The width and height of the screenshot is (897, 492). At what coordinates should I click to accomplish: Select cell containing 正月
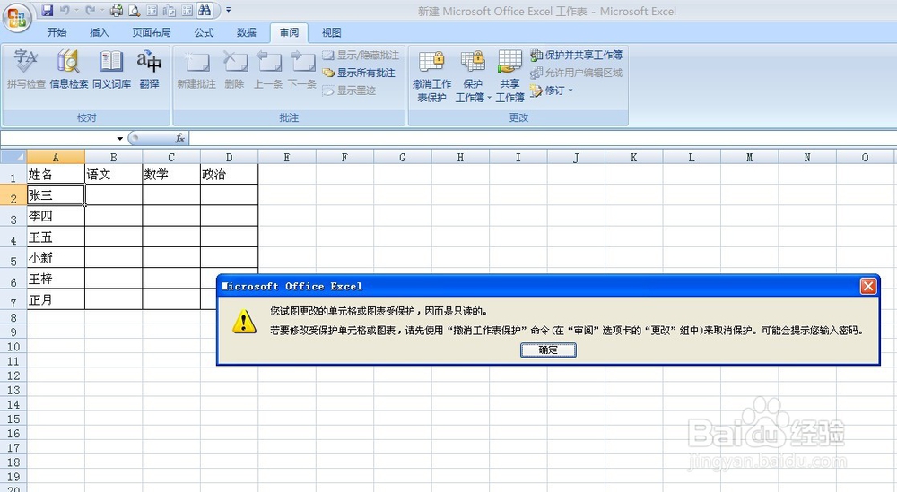56,299
